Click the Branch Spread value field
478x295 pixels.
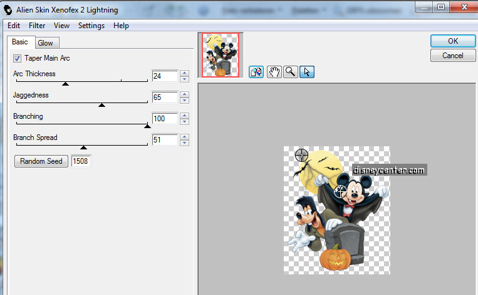[x=165, y=140]
